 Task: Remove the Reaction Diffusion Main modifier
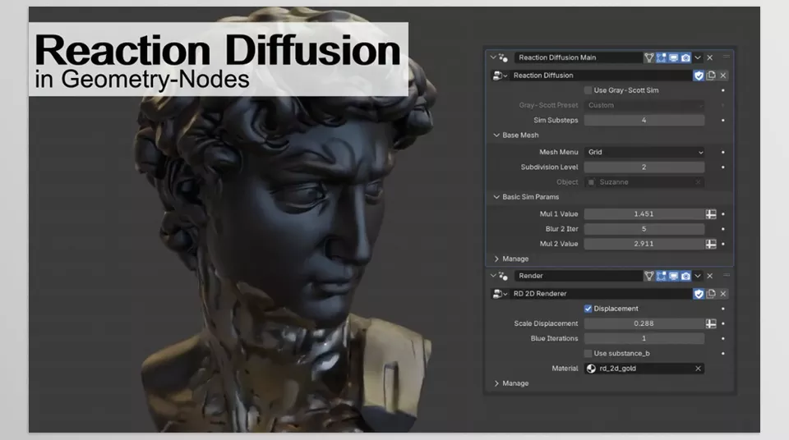[710, 57]
